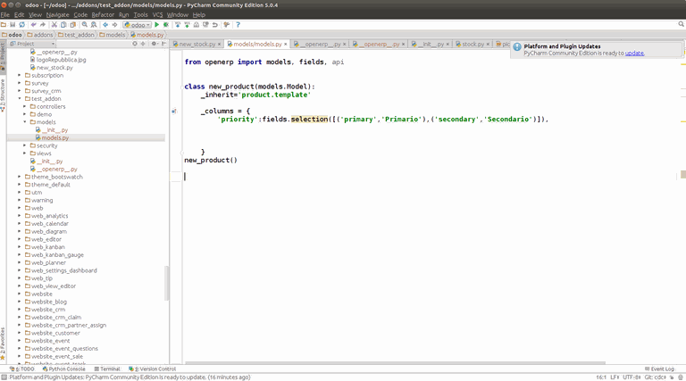Click the UTF-8 encoding status item
This screenshot has height=381, width=686.
[x=632, y=377]
